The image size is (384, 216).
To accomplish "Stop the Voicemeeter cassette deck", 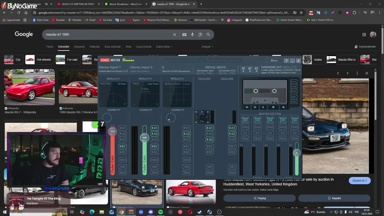I will pyautogui.click(x=273, y=107).
